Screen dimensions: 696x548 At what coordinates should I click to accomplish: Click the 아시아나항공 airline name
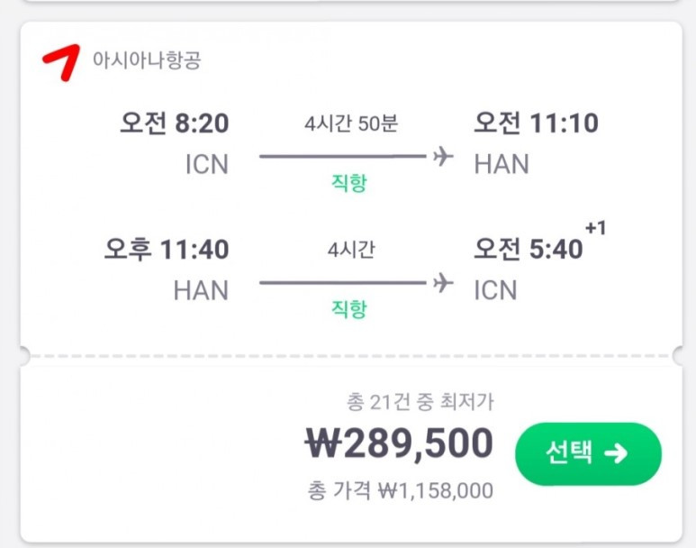click(x=146, y=60)
